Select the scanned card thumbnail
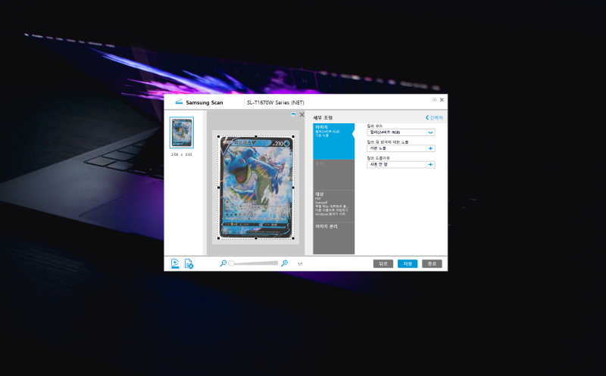Screen dimensions: 606x376 point(182,133)
